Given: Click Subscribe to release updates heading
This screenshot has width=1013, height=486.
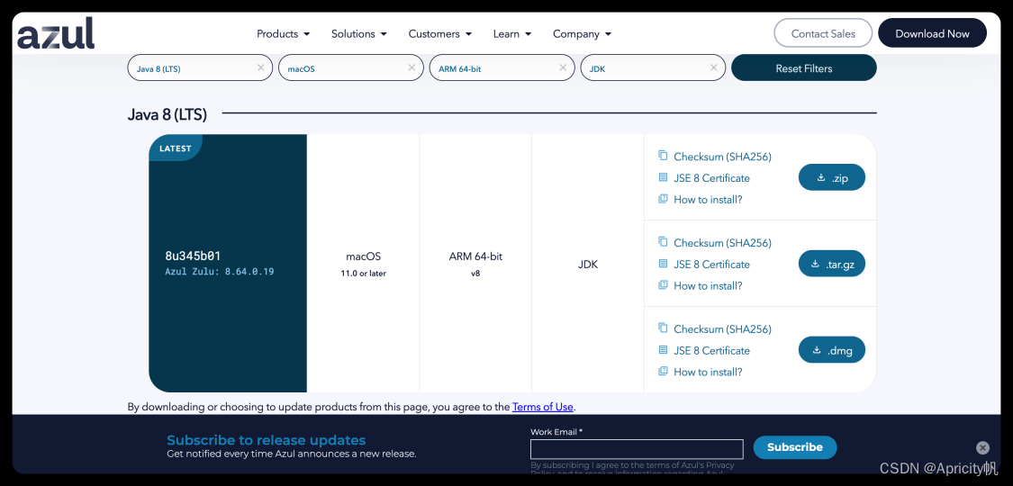Looking at the screenshot, I should (x=267, y=440).
